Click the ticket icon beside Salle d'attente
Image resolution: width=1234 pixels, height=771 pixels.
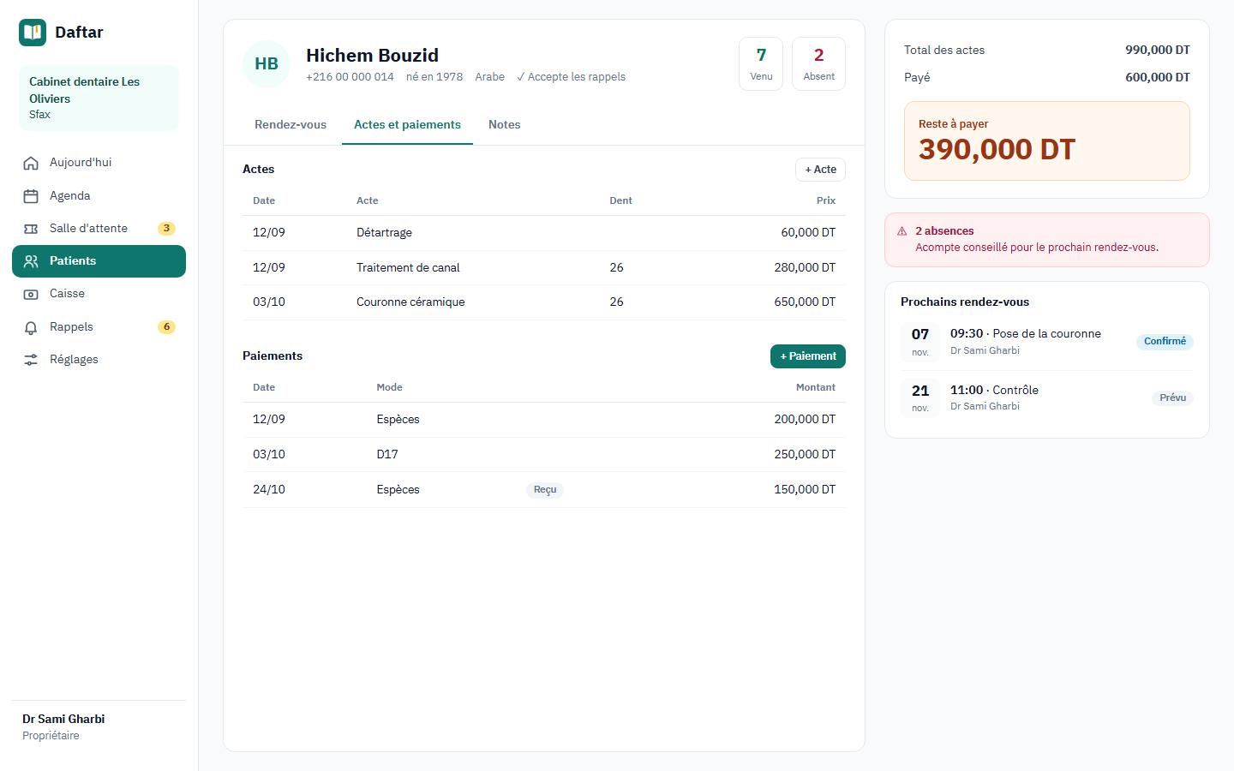(x=31, y=229)
